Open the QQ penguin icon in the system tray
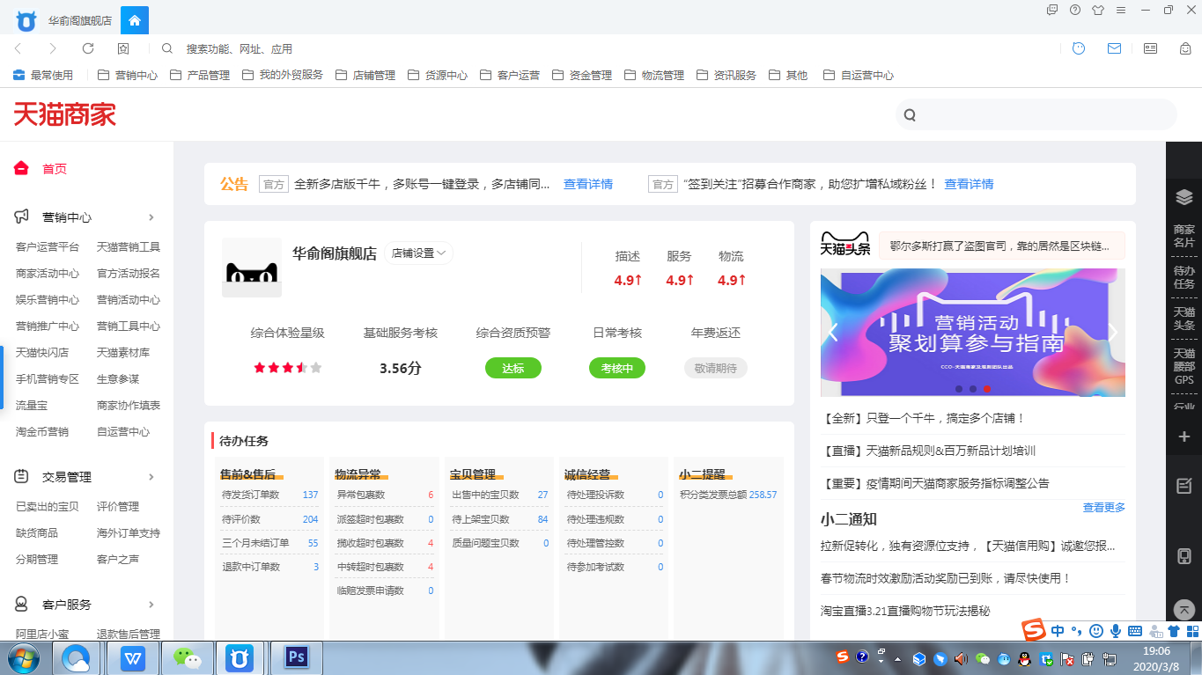1202x675 pixels. pos(1024,657)
